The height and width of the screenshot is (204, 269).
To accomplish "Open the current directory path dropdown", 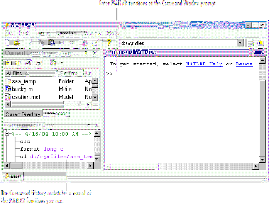I will click(241, 43).
